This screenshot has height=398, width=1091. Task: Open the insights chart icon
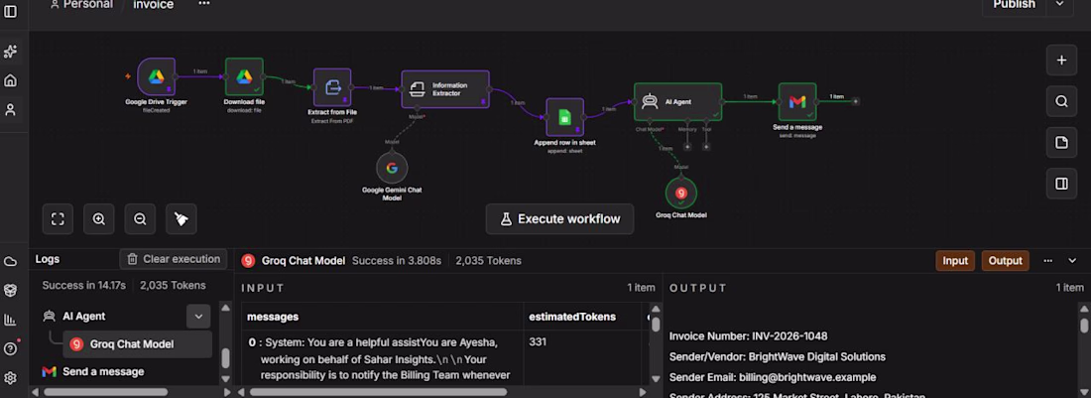(11, 320)
